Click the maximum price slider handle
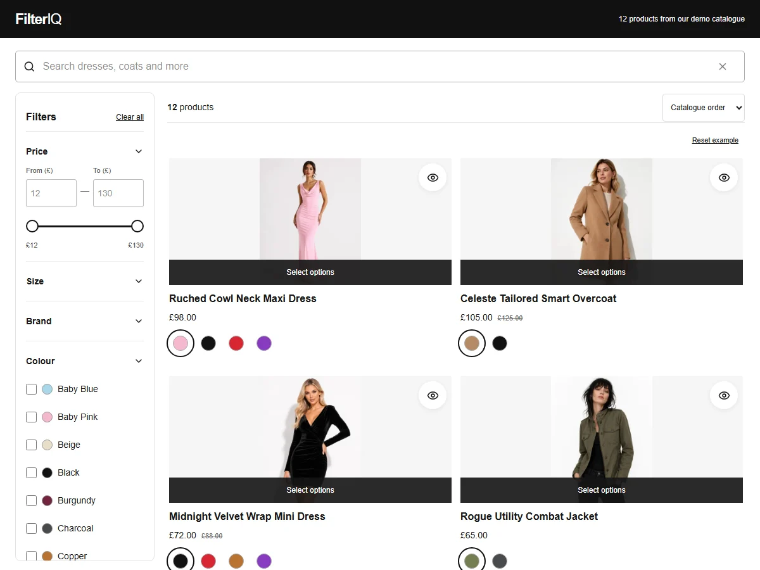 [x=137, y=226]
